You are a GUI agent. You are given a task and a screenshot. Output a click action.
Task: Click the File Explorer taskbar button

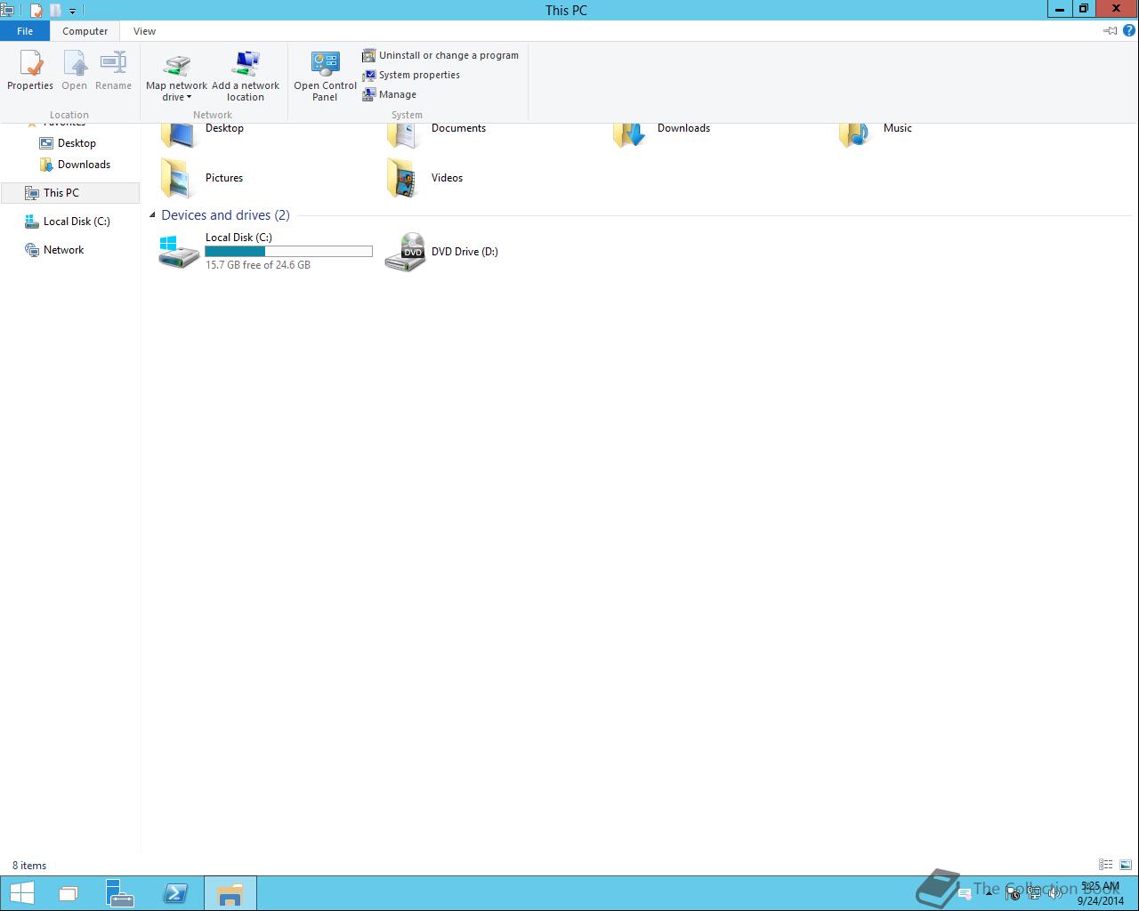click(230, 893)
